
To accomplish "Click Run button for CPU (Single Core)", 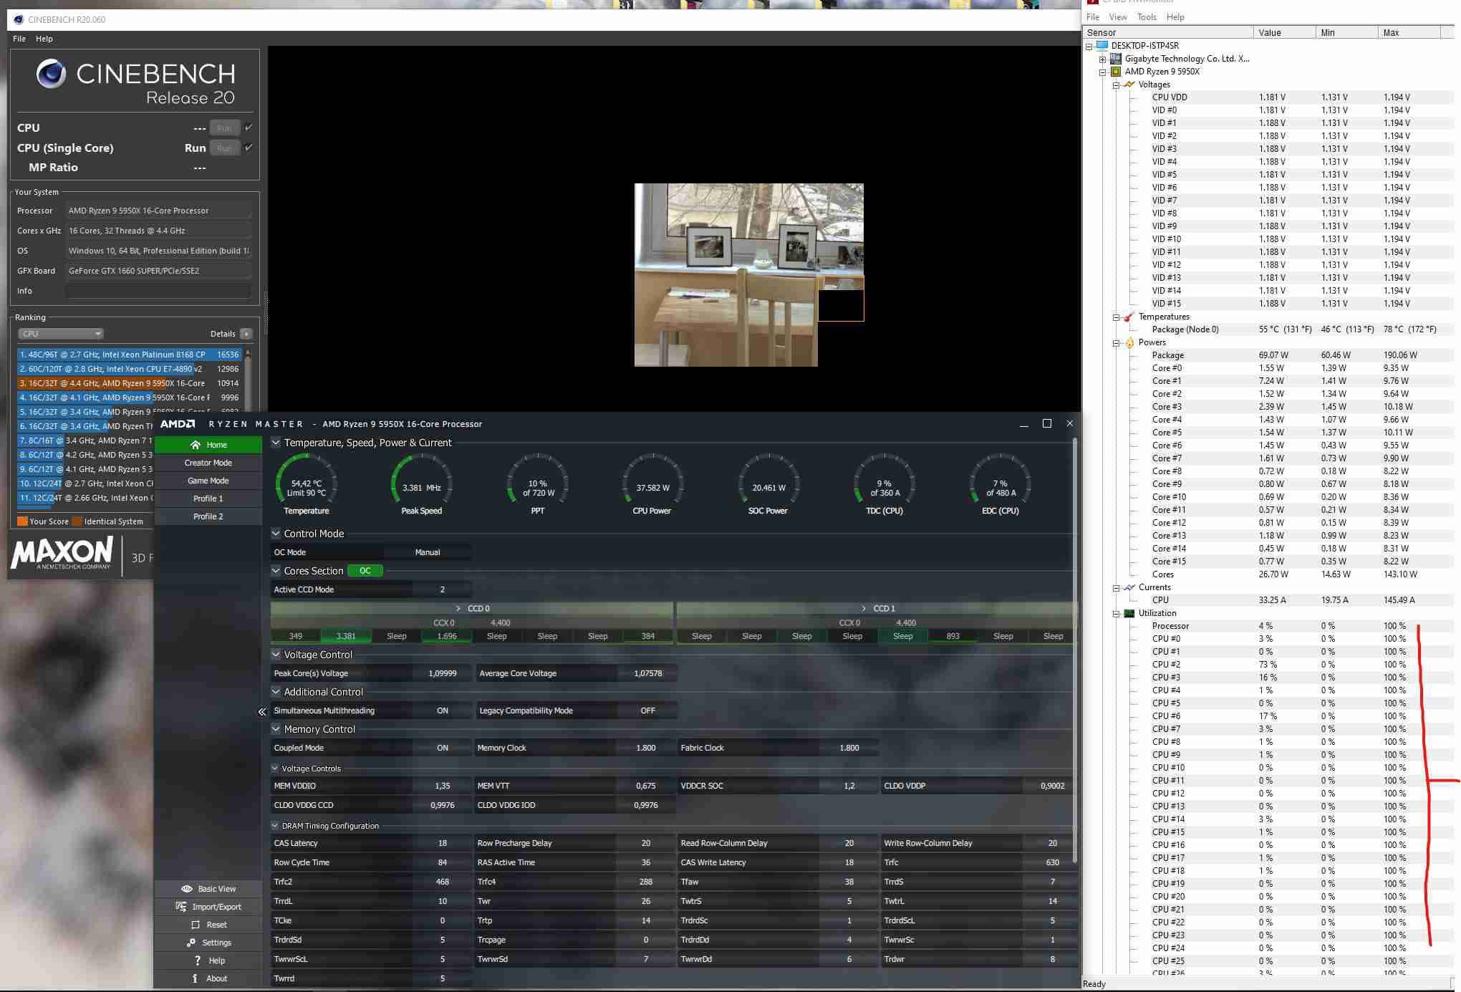I will click(224, 148).
